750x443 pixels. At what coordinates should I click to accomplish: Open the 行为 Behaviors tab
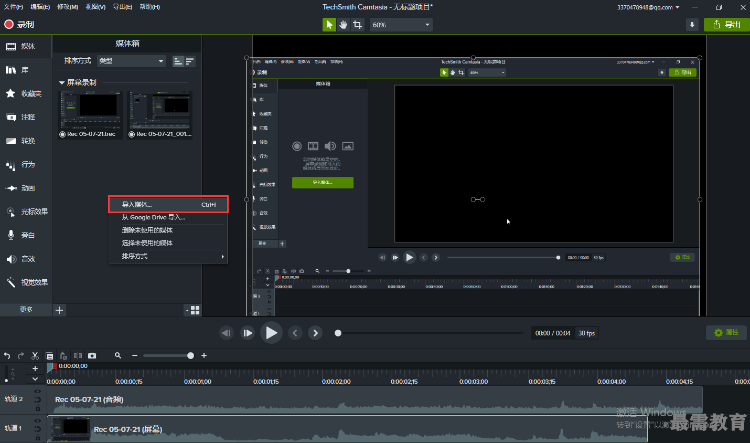coord(26,164)
